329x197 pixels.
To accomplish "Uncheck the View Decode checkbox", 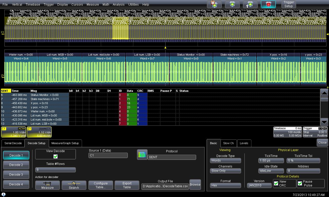I will [56, 156].
